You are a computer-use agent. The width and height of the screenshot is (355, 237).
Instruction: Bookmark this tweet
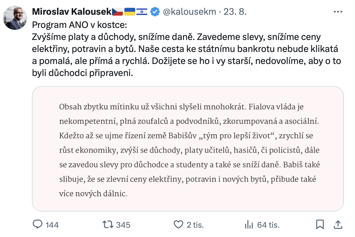click(320, 225)
